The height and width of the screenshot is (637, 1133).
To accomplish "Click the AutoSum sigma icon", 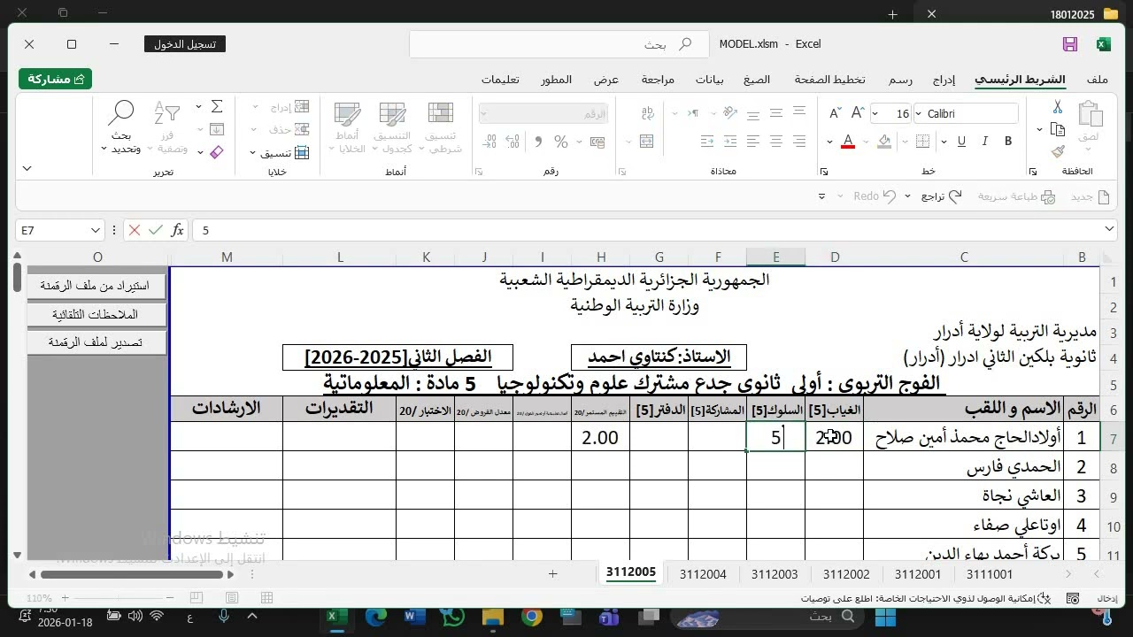I will point(217,107).
